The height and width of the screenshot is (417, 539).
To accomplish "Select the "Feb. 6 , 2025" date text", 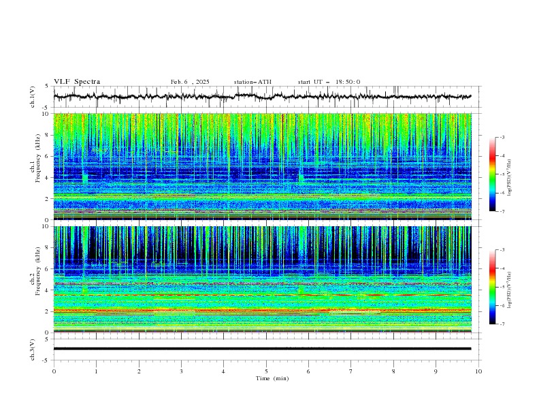I will [x=190, y=82].
